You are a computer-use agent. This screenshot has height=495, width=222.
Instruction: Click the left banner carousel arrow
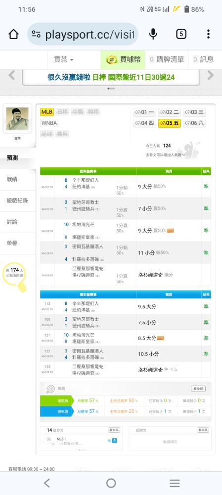tap(12, 75)
